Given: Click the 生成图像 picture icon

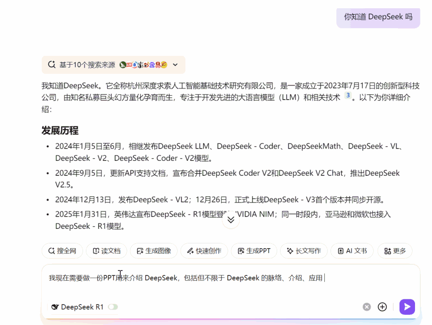Looking at the screenshot, I should [140, 251].
